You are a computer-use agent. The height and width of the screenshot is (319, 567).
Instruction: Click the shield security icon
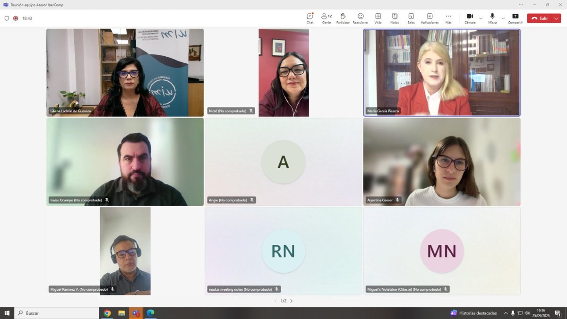[x=7, y=18]
